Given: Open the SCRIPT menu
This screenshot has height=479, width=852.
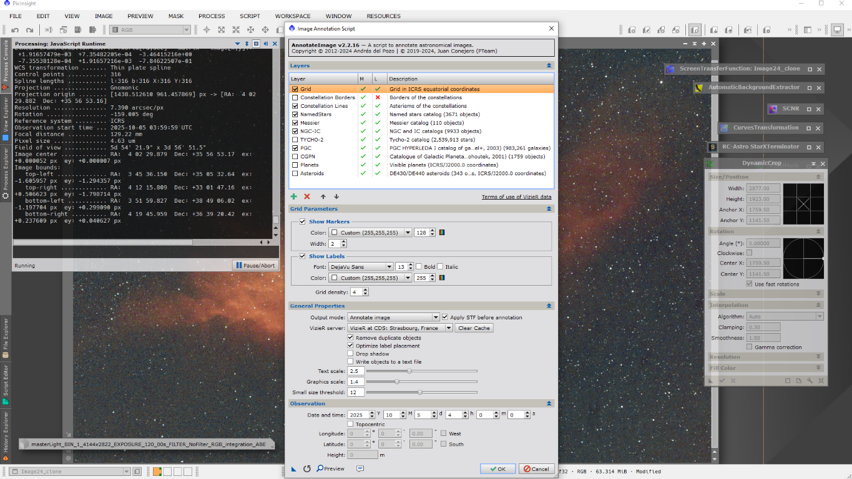Looking at the screenshot, I should 250,16.
